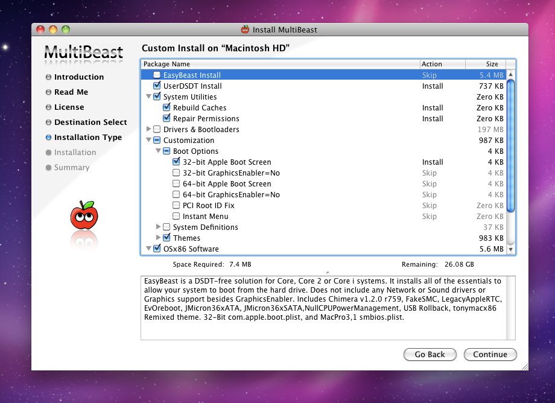This screenshot has width=555, height=403.
Task: Uncheck the UserDSDT Install checkbox
Action: click(x=157, y=86)
